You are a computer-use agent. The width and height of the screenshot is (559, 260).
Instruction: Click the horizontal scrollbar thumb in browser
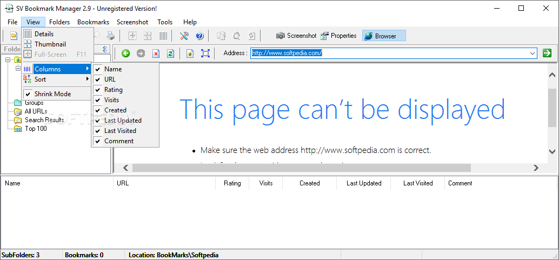pyautogui.click(x=301, y=168)
